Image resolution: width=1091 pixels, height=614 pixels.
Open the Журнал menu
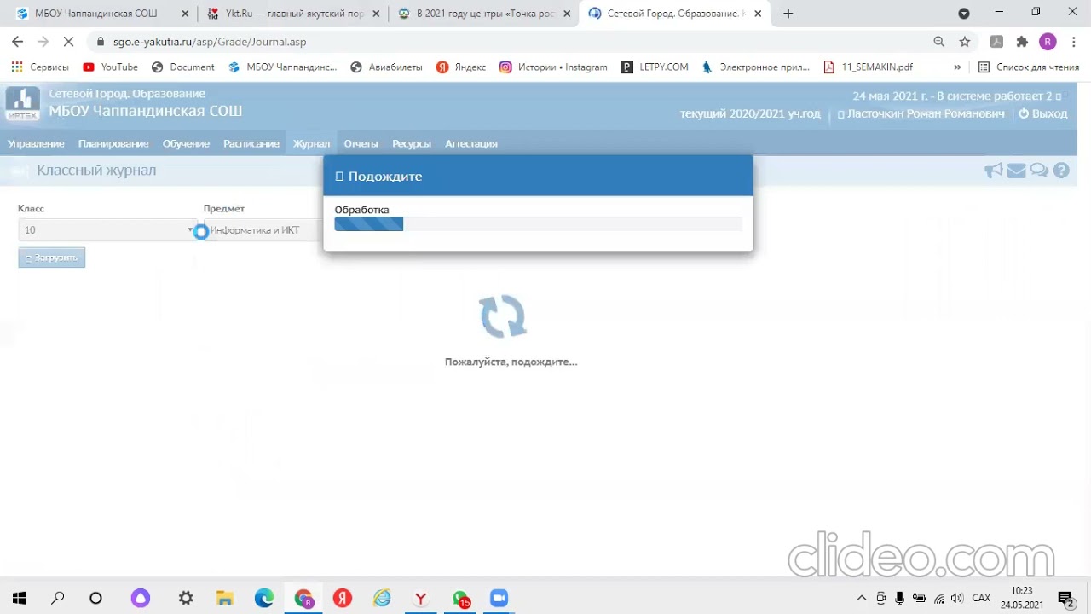click(x=311, y=143)
